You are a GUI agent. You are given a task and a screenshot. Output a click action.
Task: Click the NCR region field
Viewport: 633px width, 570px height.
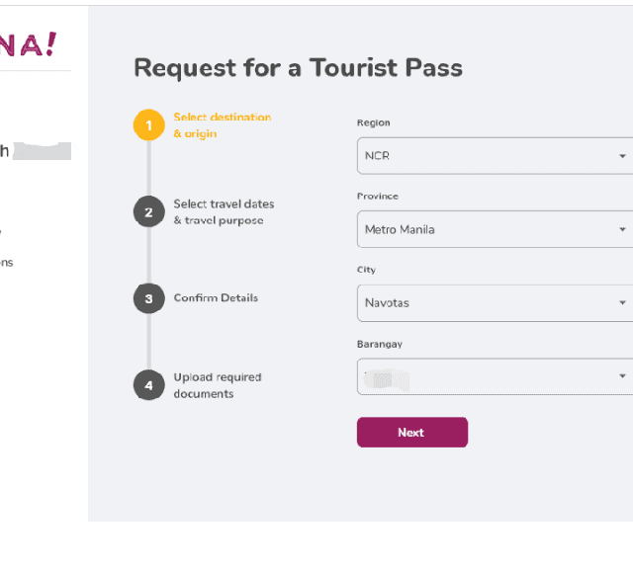(485, 156)
